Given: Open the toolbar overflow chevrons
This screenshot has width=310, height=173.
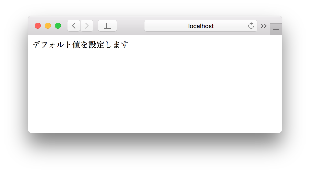Looking at the screenshot, I should click(264, 26).
